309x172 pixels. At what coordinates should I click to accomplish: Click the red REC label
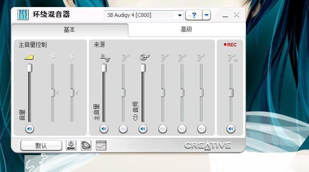point(230,45)
